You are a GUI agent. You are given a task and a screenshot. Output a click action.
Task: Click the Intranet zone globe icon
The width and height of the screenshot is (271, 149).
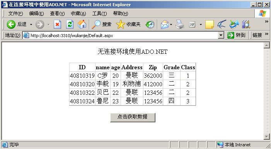pyautogui.click(x=220, y=144)
